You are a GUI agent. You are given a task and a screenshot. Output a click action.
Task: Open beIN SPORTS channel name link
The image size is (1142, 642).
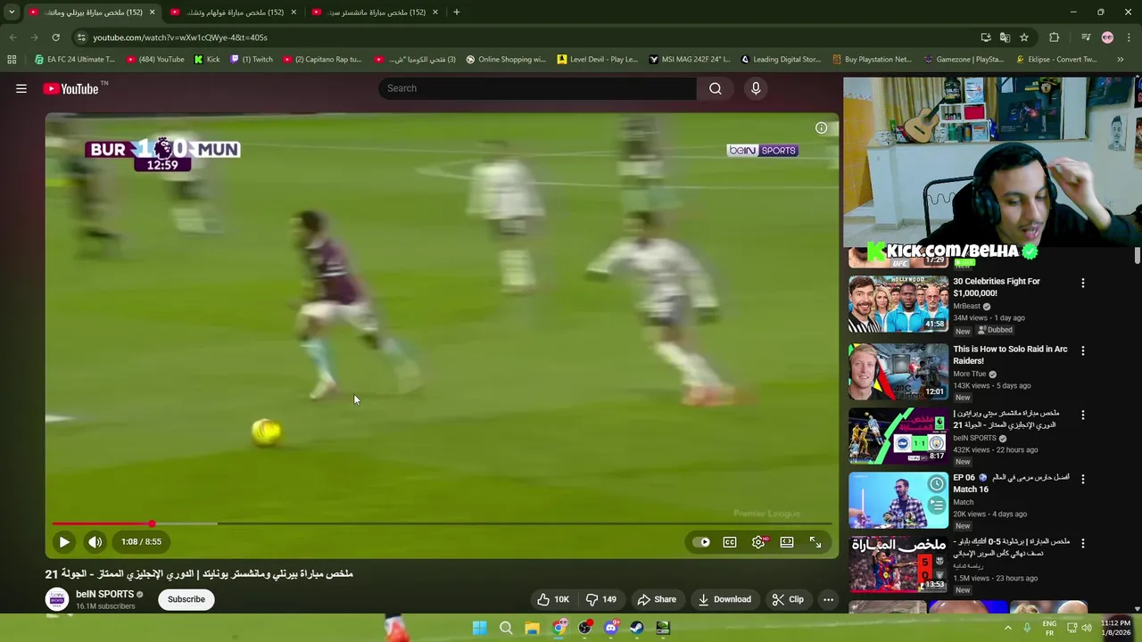(104, 594)
